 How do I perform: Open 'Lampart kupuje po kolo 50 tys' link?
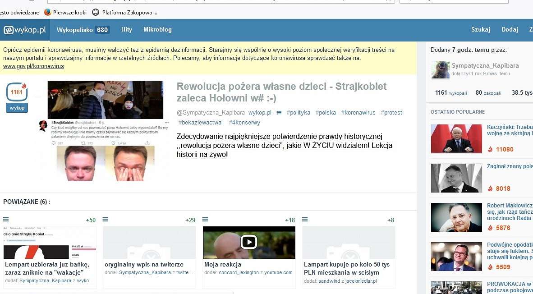click(347, 268)
